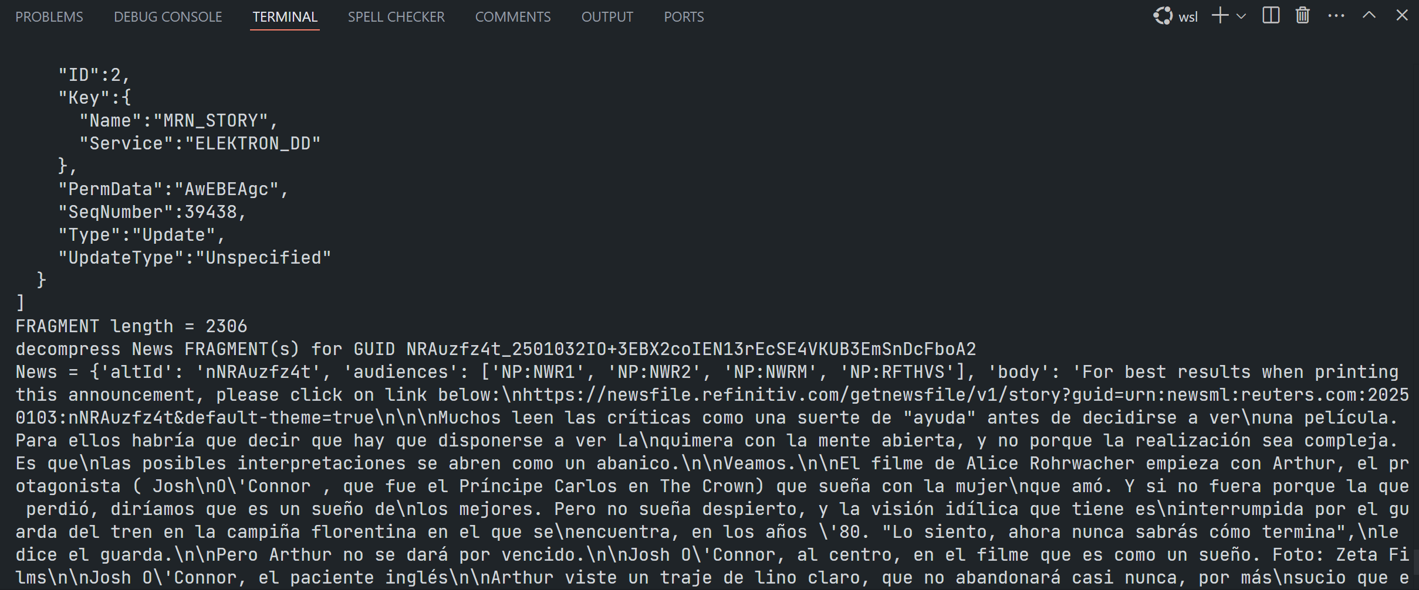
Task: Maximize panel size with up chevron
Action: [1369, 16]
